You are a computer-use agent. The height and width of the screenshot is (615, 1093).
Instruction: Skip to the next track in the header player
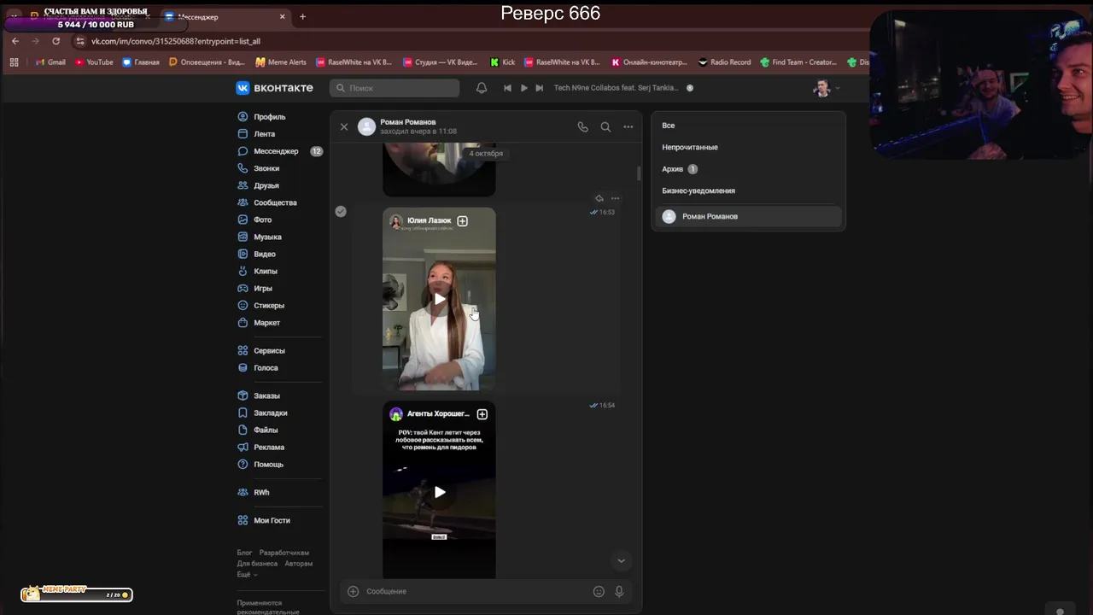pos(540,88)
